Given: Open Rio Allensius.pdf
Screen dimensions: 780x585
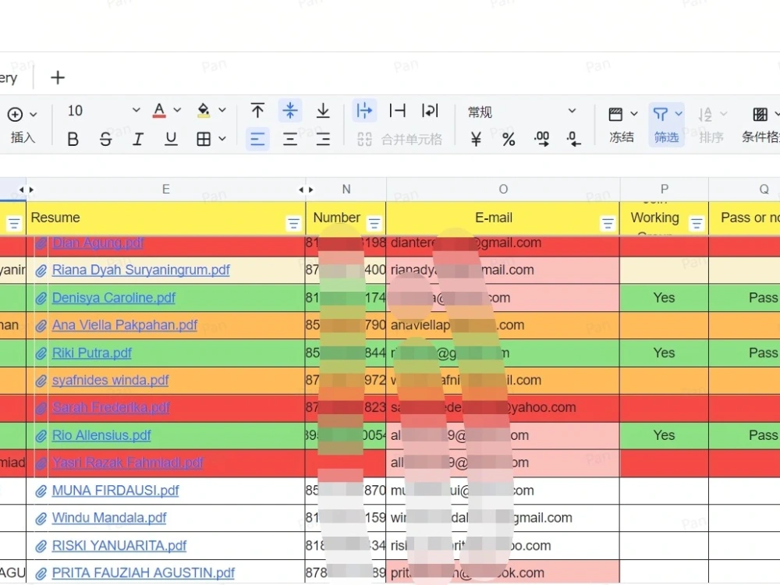Looking at the screenshot, I should click(x=101, y=436).
